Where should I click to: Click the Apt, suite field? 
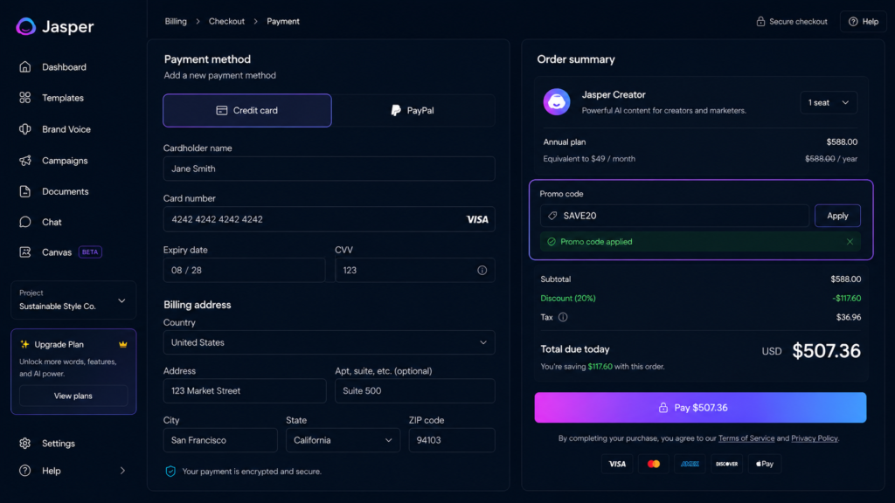tap(415, 390)
